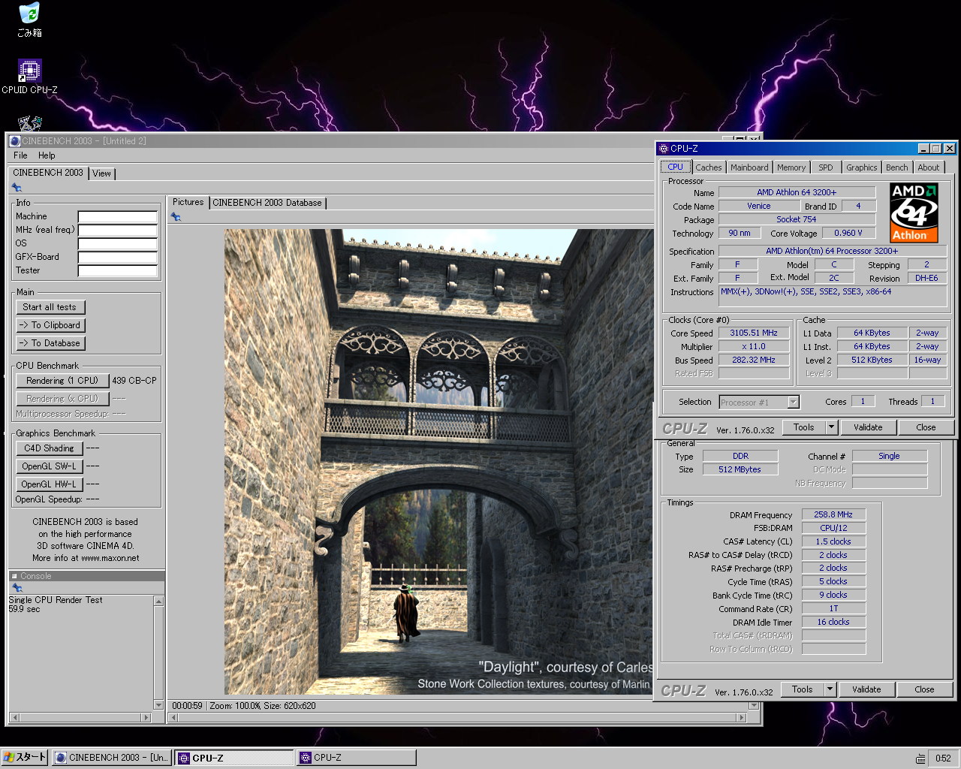
Task: Activate the second CPU-Z taskbar item
Action: click(356, 758)
